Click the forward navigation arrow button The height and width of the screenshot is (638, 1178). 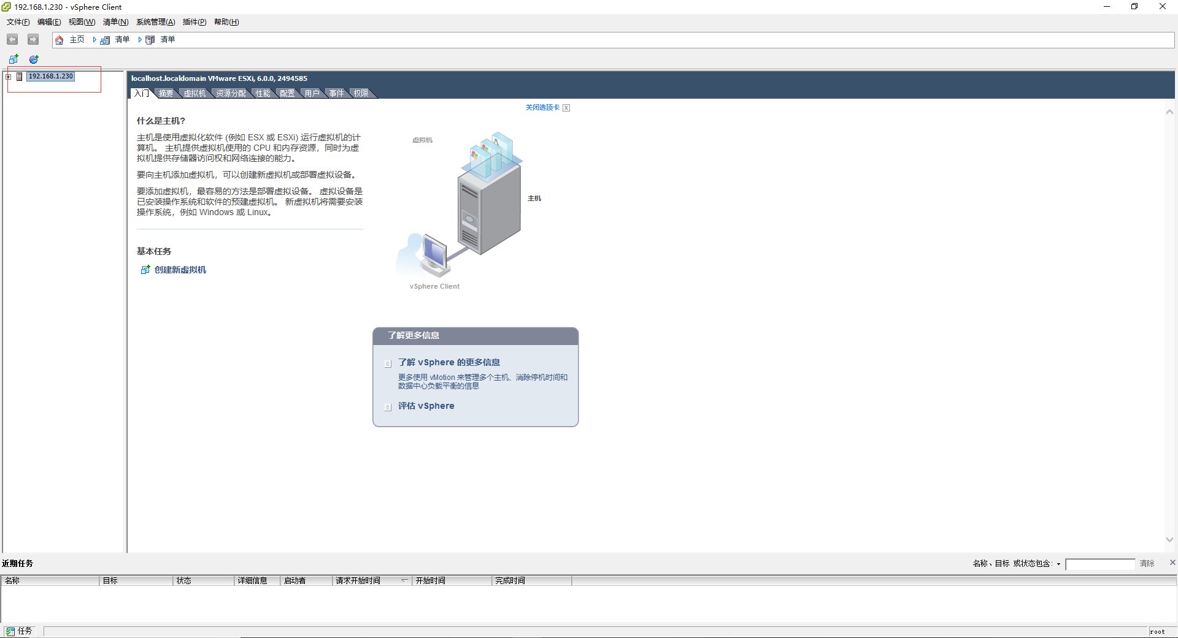click(33, 39)
